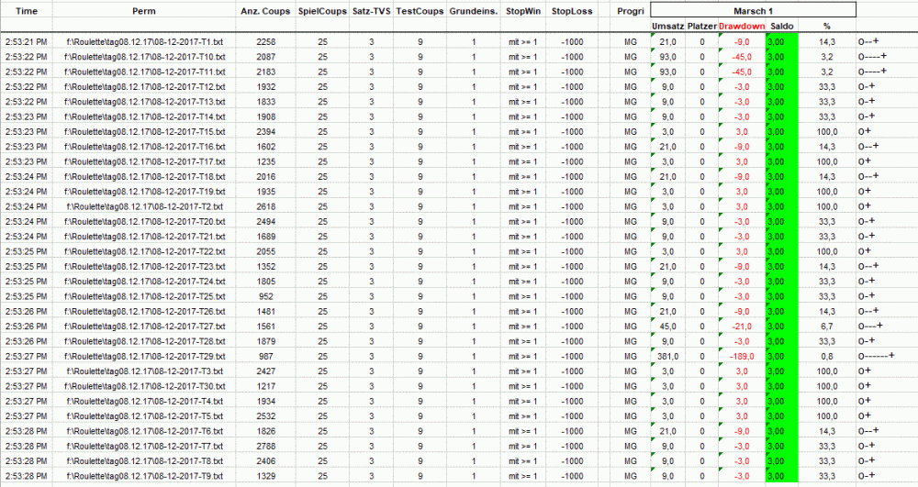Click the file path ending 08-12-2017-T27.txt

pos(145,327)
